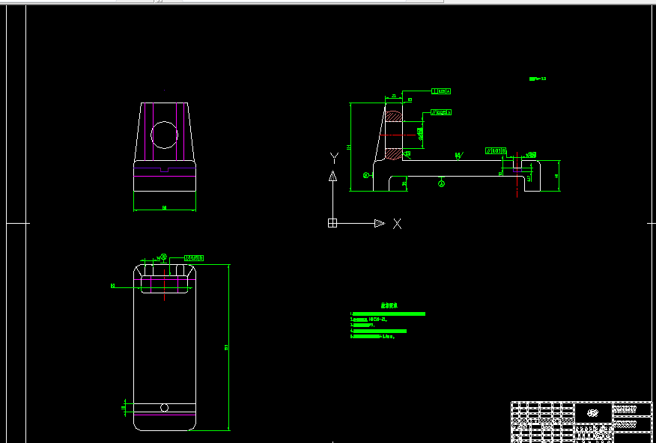Select technical requirement line 5
The height and width of the screenshot is (443, 656).
point(373,337)
